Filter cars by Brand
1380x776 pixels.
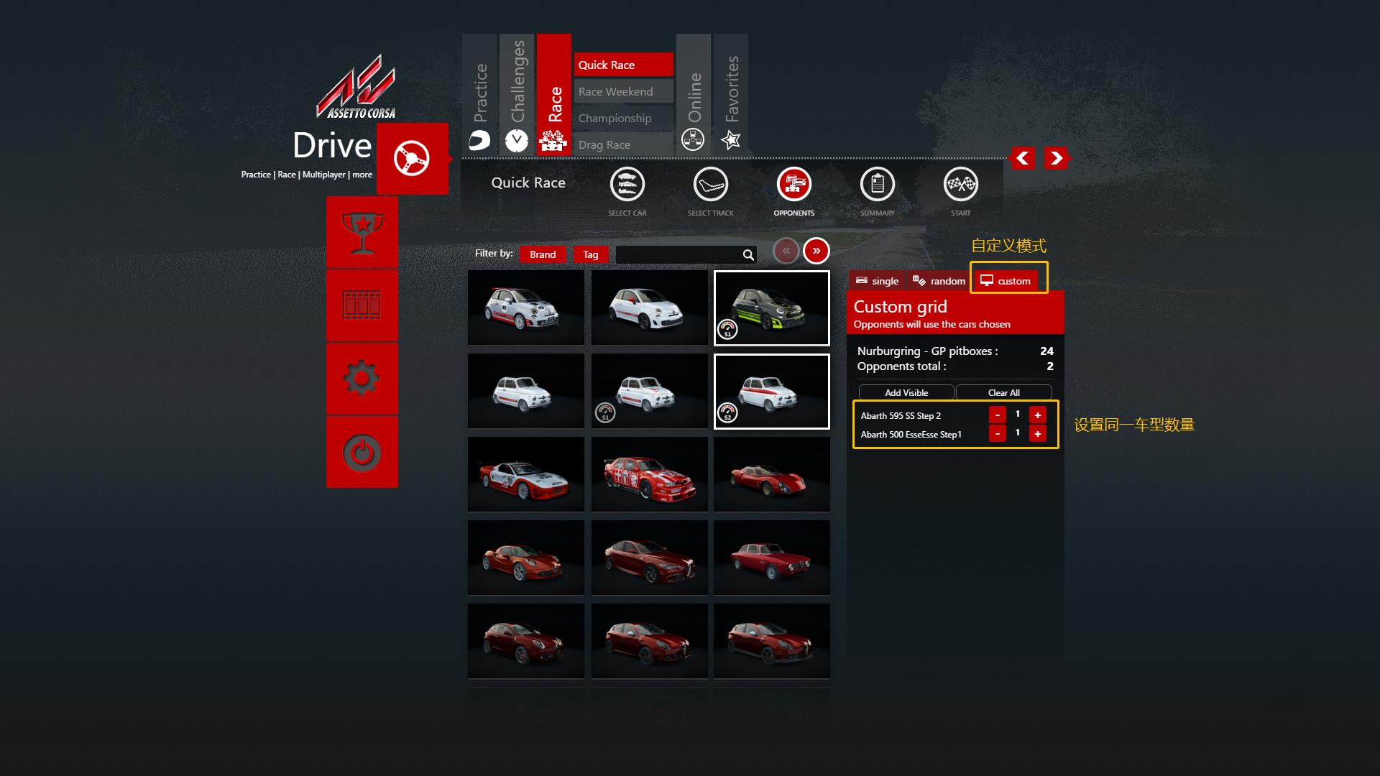[543, 254]
